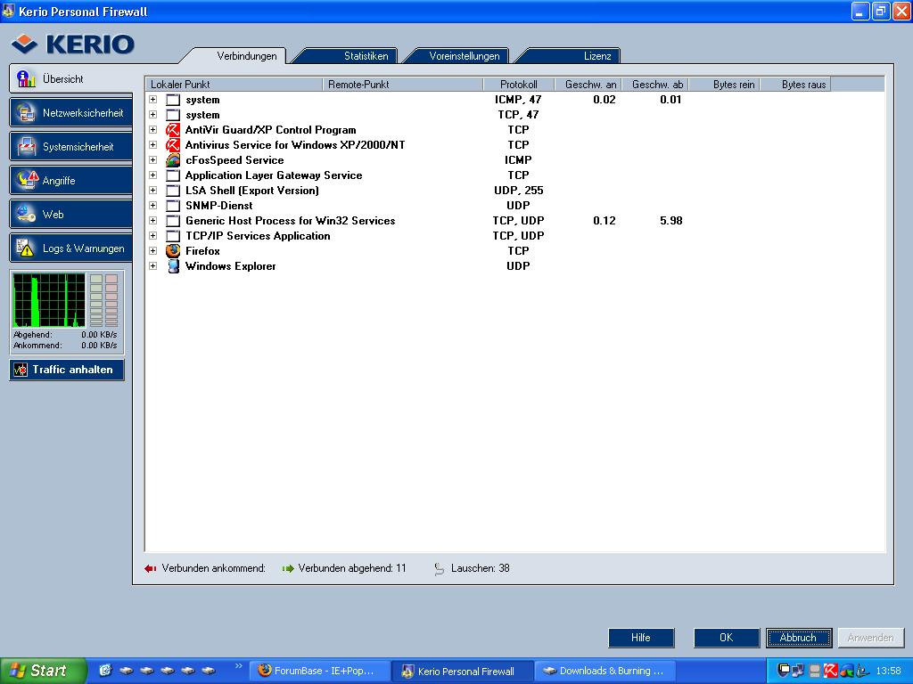Click the AntiVir tray icon in system tray

coord(830,671)
